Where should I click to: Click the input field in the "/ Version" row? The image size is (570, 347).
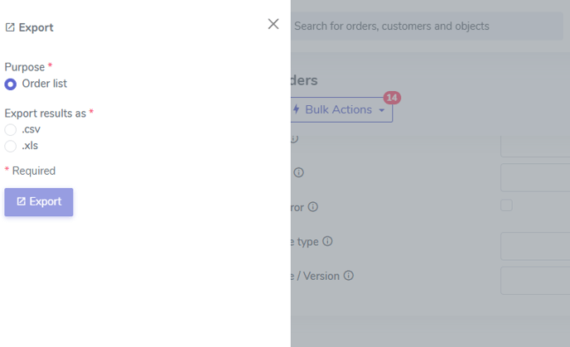535,281
